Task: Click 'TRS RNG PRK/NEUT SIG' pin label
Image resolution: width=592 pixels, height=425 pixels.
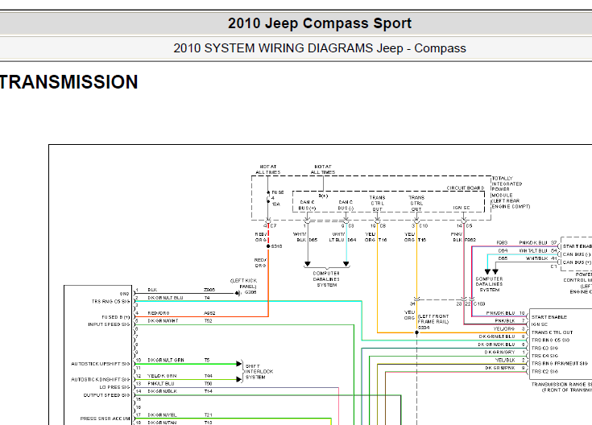Action: click(x=560, y=364)
